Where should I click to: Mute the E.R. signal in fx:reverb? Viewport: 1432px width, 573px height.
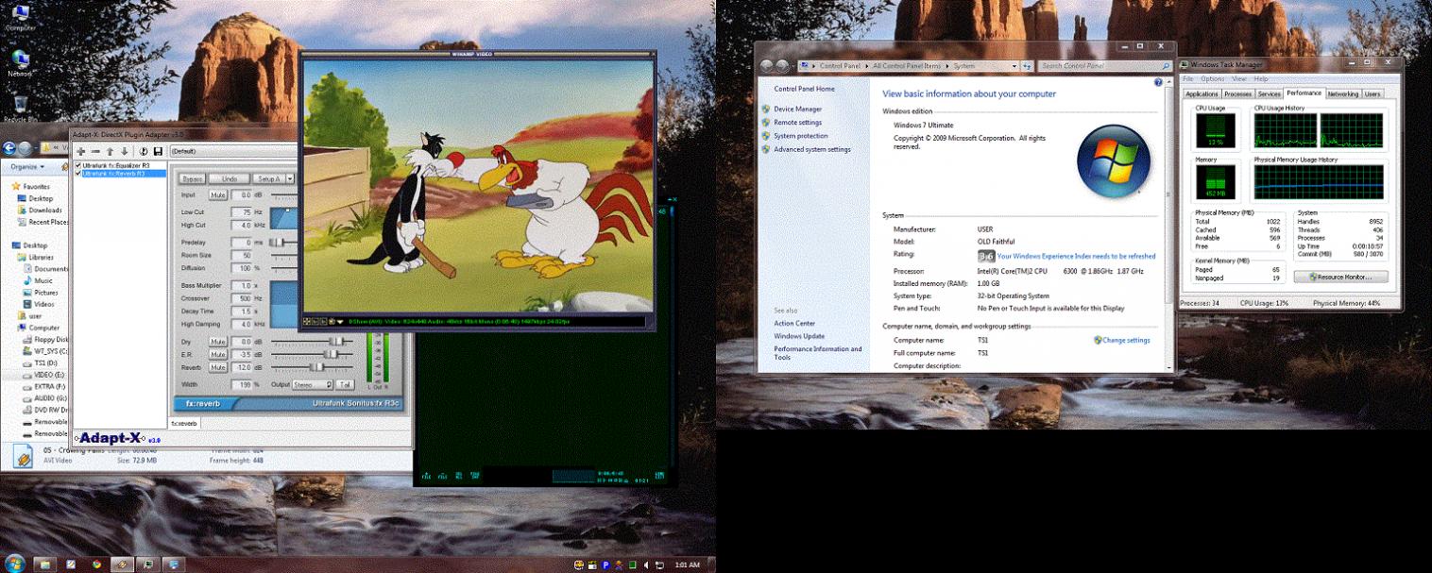pyautogui.click(x=218, y=354)
